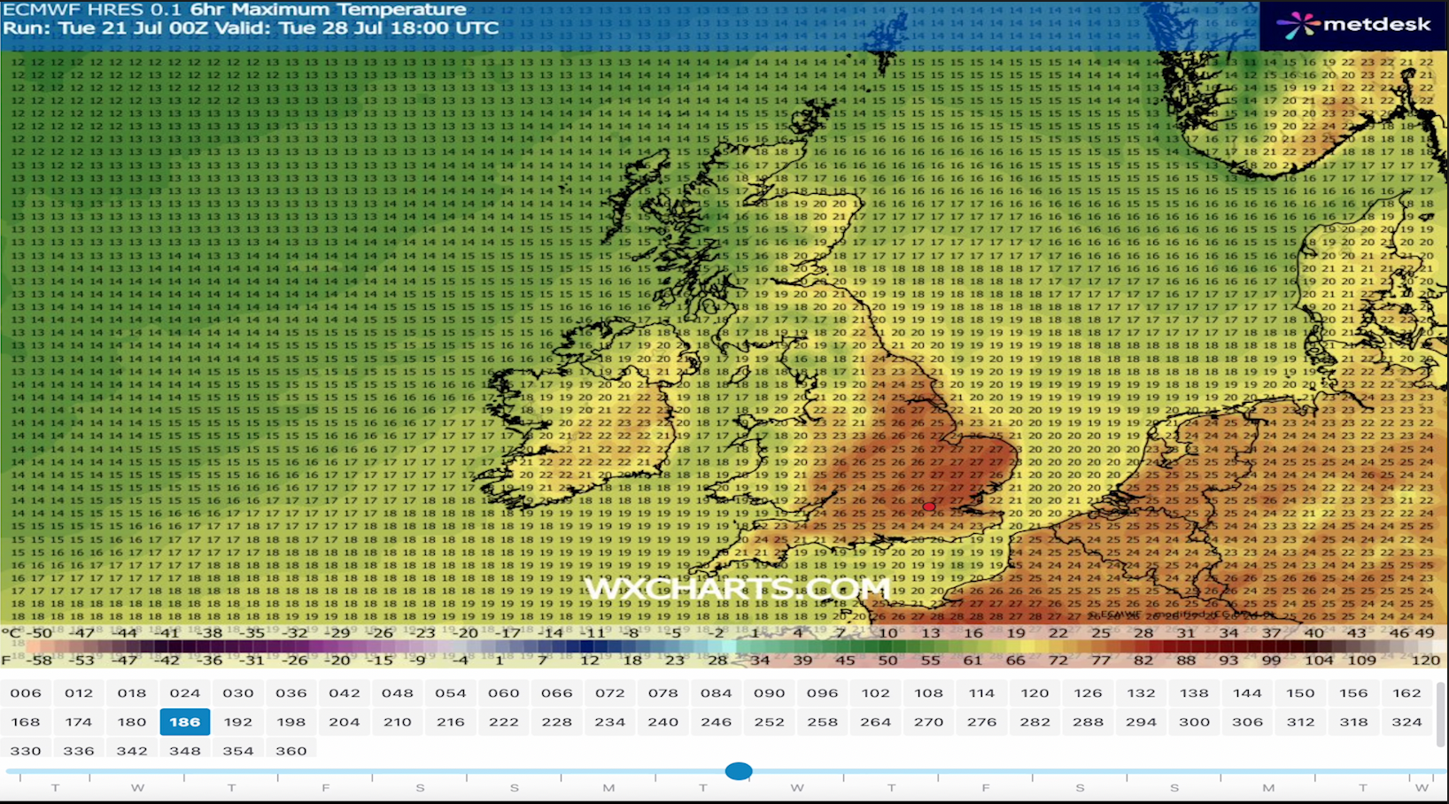The image size is (1449, 804).
Task: Select forecast hour 072
Action: [610, 693]
